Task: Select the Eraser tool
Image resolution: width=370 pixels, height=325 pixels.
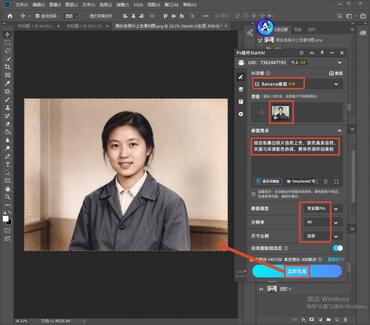Action: [x=8, y=124]
